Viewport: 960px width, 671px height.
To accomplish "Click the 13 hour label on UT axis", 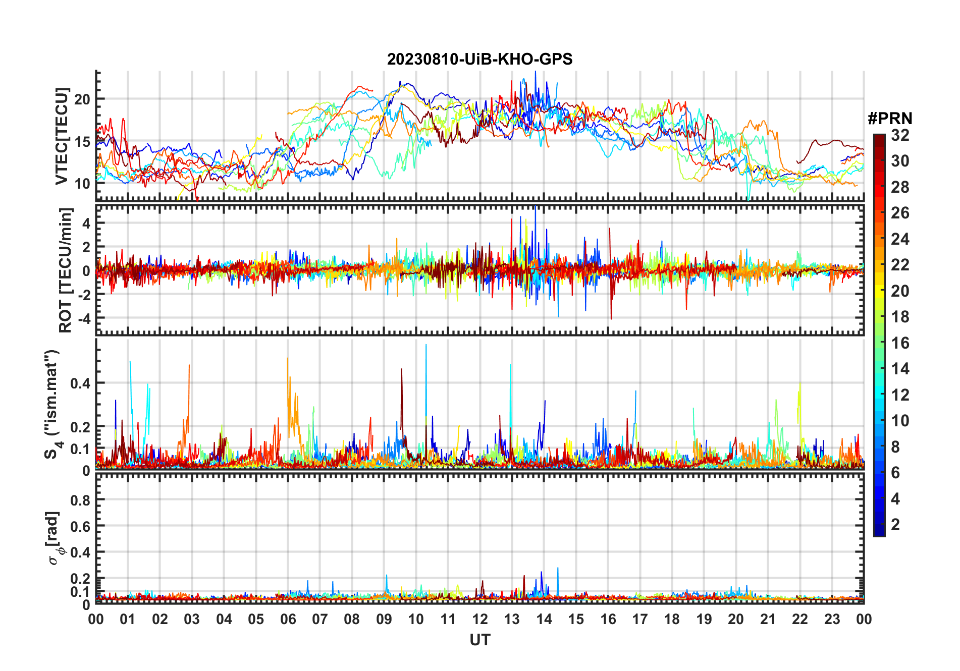I will pyautogui.click(x=512, y=620).
